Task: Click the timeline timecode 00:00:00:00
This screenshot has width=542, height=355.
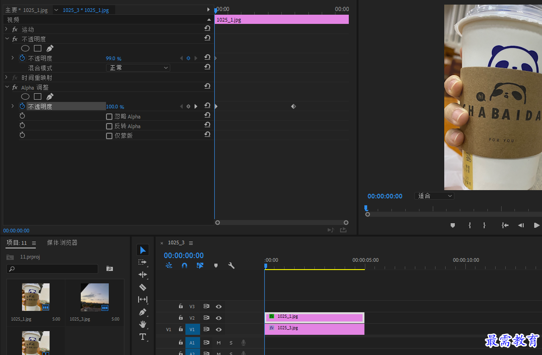Action: (184, 255)
